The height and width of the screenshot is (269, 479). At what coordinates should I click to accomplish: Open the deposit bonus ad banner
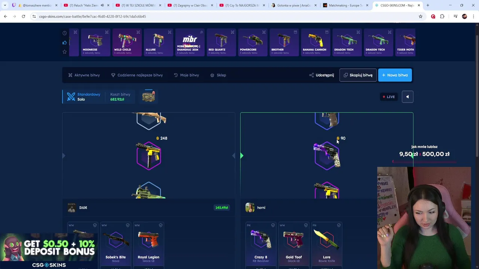(49, 251)
